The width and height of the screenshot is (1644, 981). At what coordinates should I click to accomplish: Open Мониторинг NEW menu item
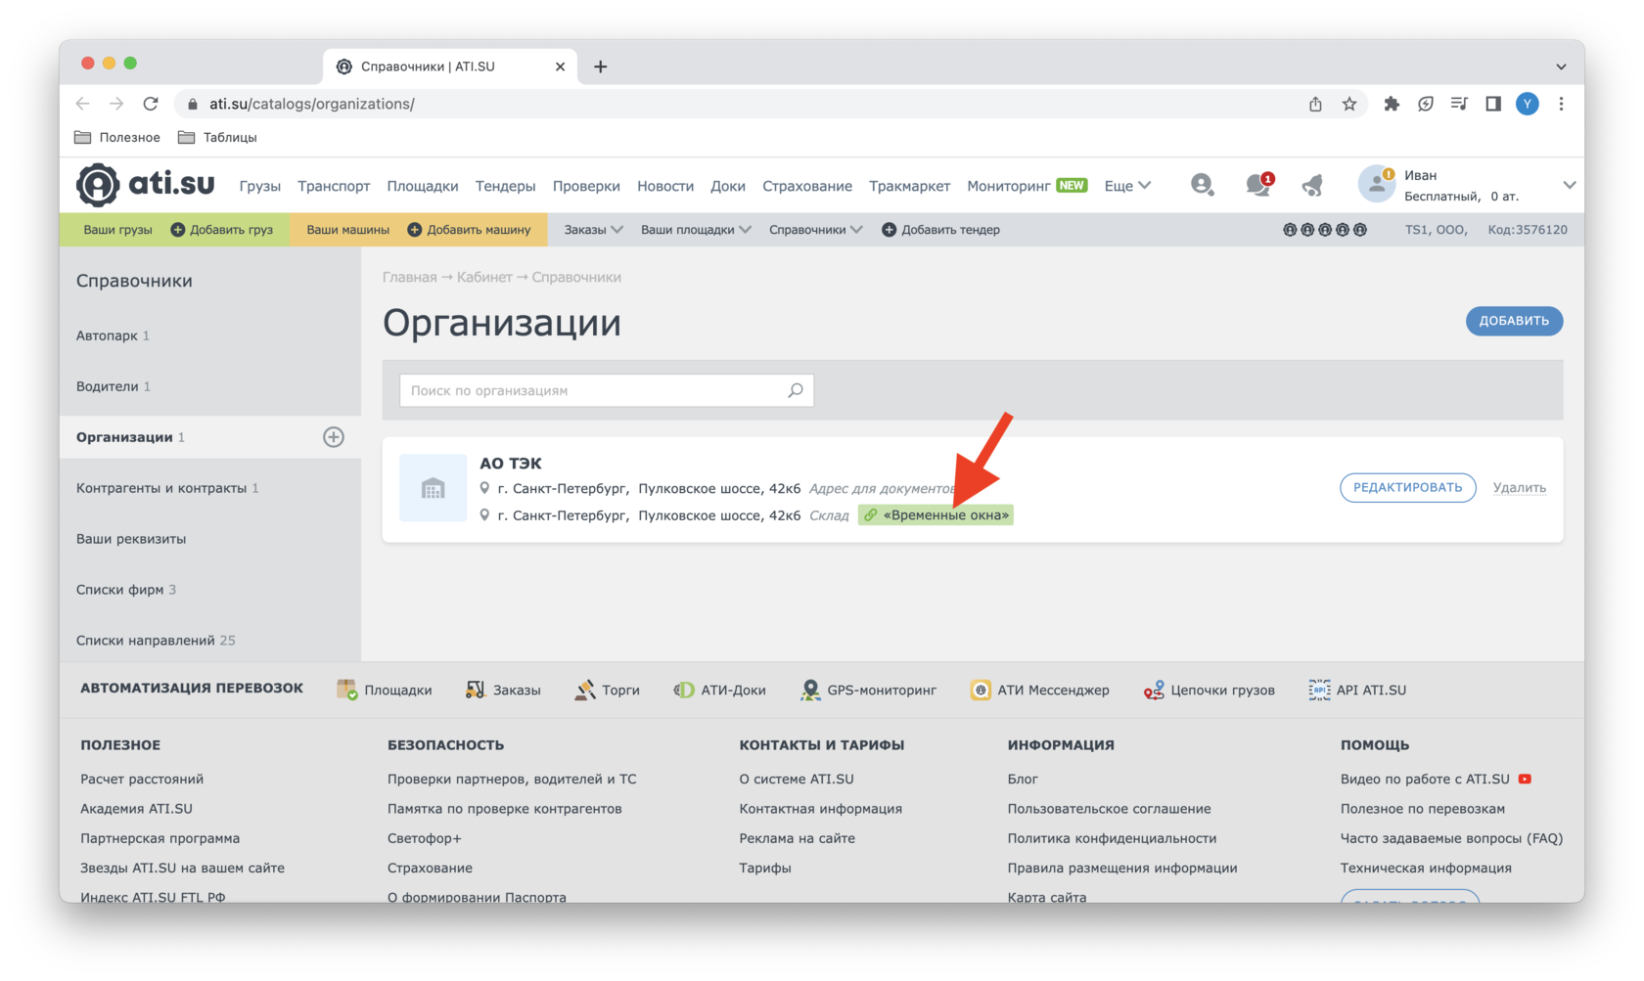pos(1027,186)
